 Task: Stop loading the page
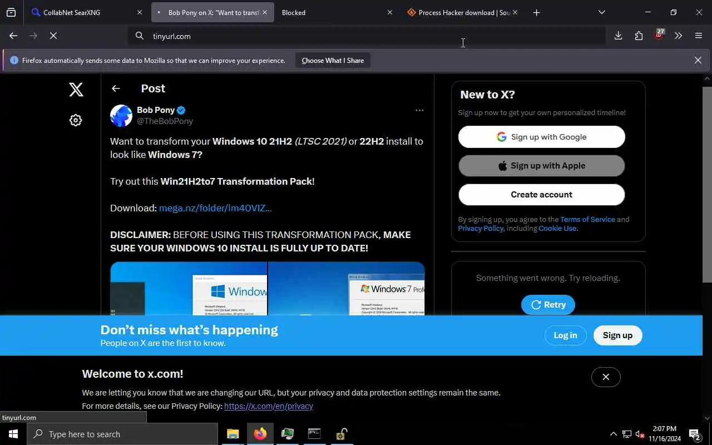click(53, 36)
